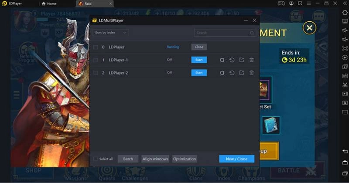Open keyboard mapping icon in sidebar
The width and height of the screenshot is (349, 183).
[x=345, y=21]
